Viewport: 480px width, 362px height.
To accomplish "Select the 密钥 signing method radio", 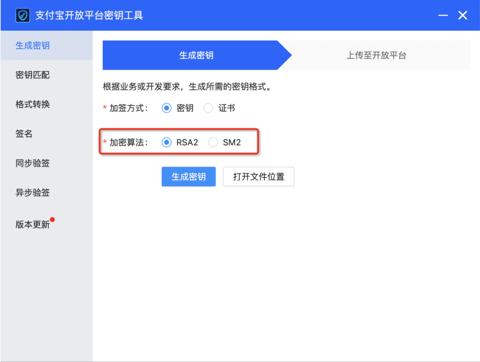I will pos(166,108).
